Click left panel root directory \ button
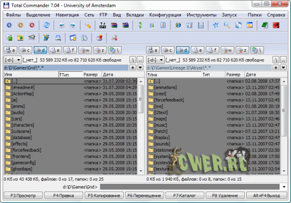The height and width of the screenshot is (203, 291). tap(133, 60)
